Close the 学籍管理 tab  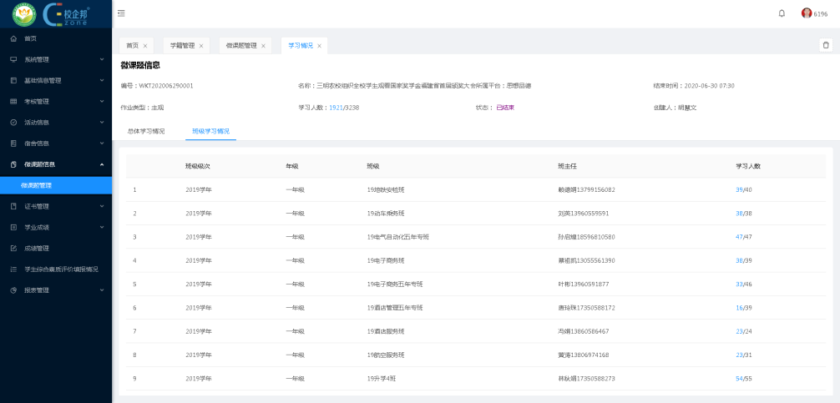[x=201, y=46]
